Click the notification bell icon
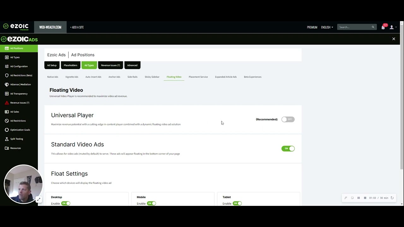Image resolution: width=404 pixels, height=227 pixels. 383,27
